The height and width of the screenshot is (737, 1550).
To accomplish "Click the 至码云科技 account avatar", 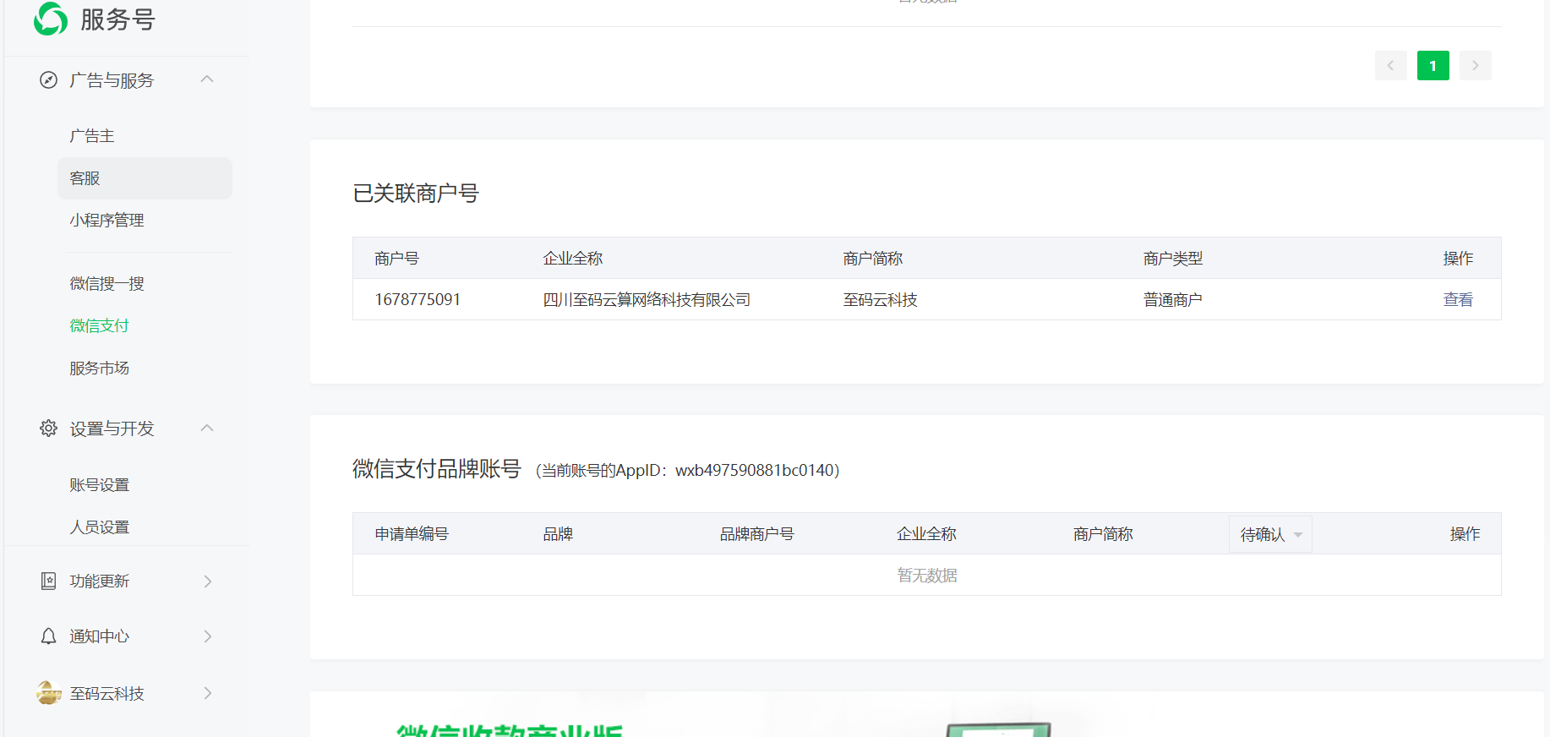I will tap(49, 693).
